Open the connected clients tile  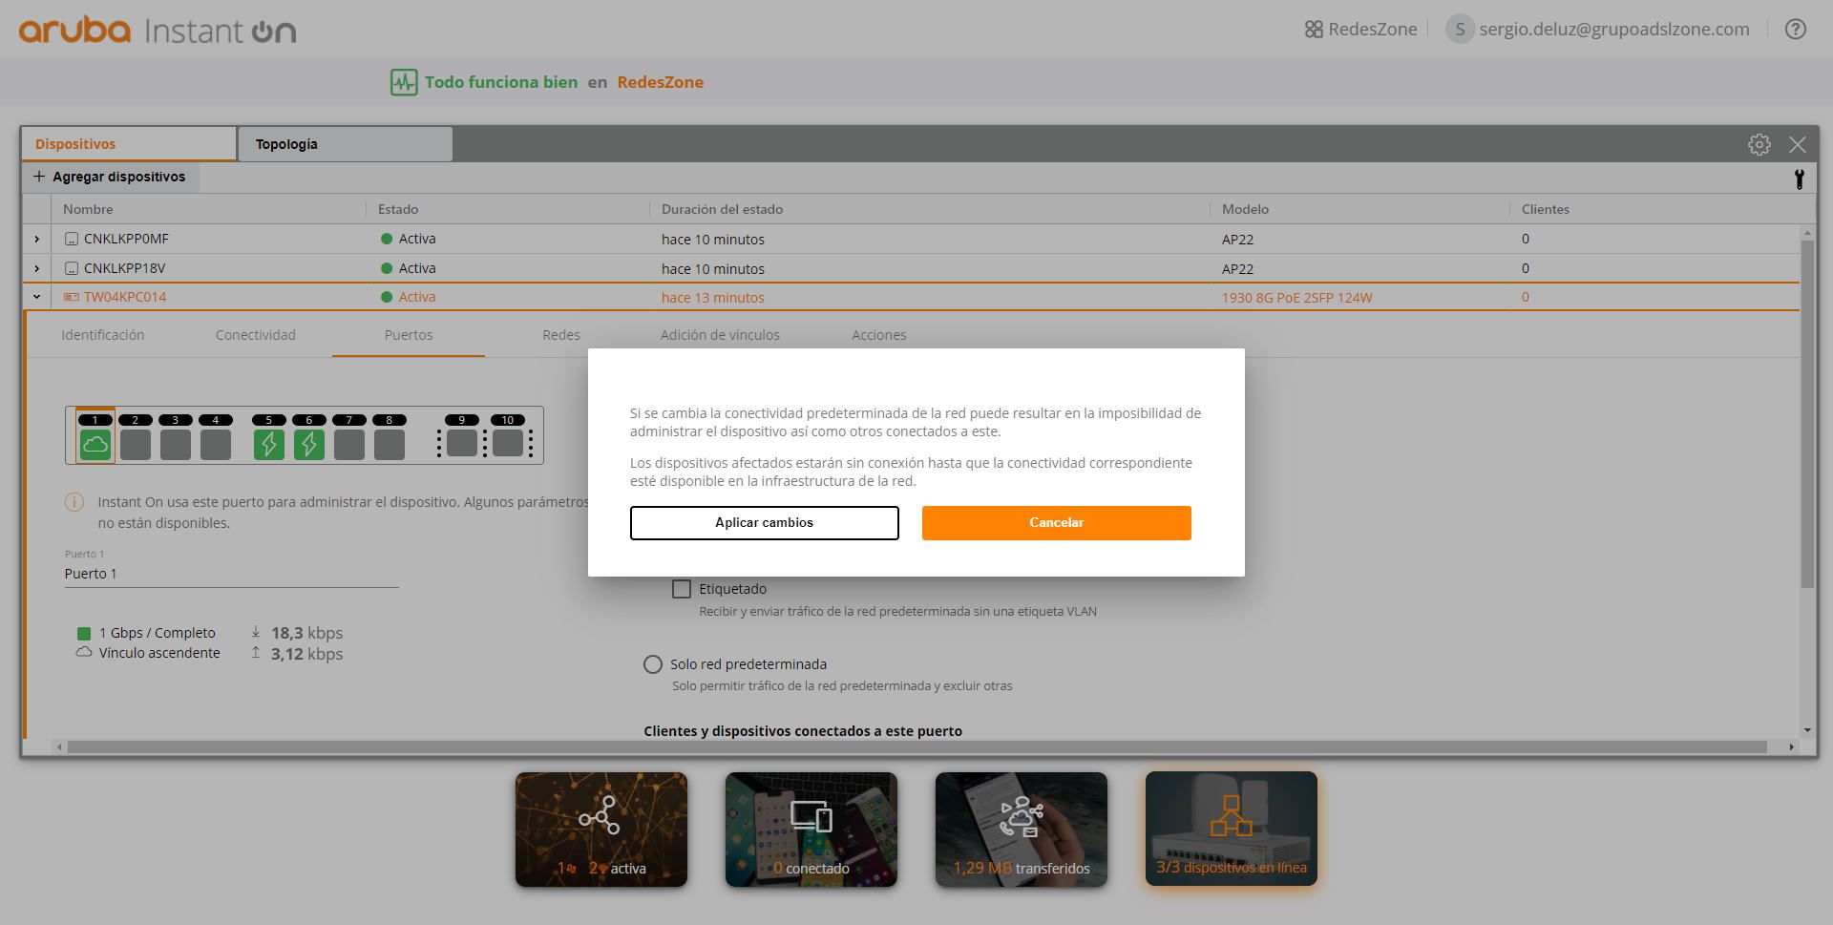point(811,830)
